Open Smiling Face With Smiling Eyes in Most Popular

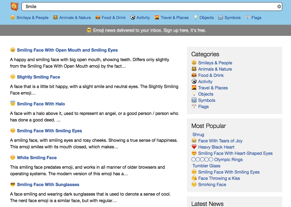click(229, 172)
